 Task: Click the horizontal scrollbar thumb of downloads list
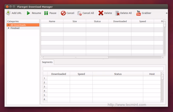[76, 57]
